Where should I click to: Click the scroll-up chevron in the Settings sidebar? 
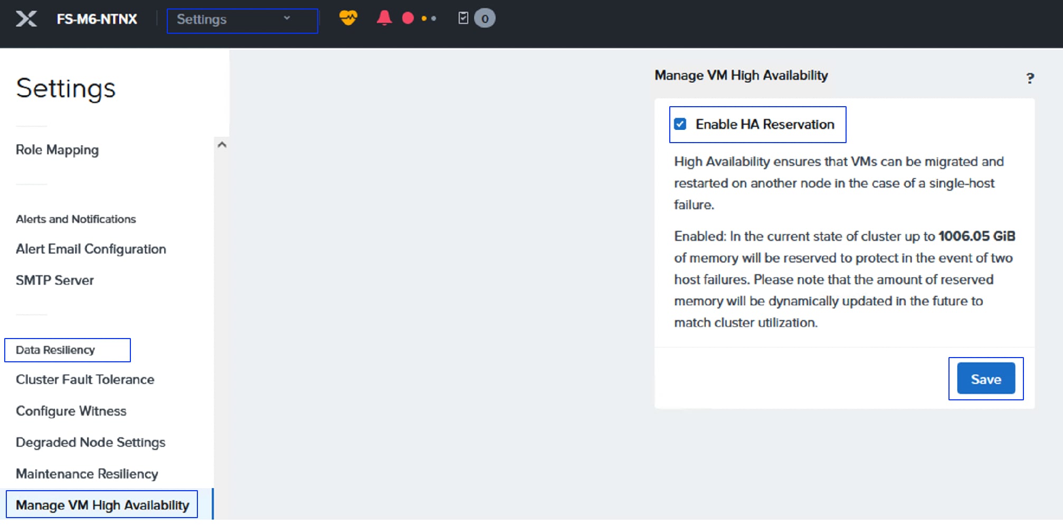tap(222, 144)
